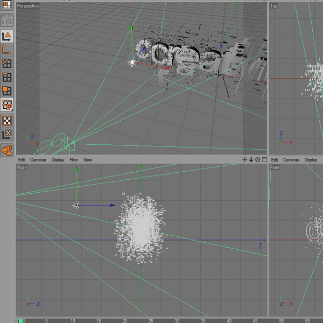This screenshot has width=323, height=323.
Task: Click the Right viewport label
Action: tap(22, 167)
